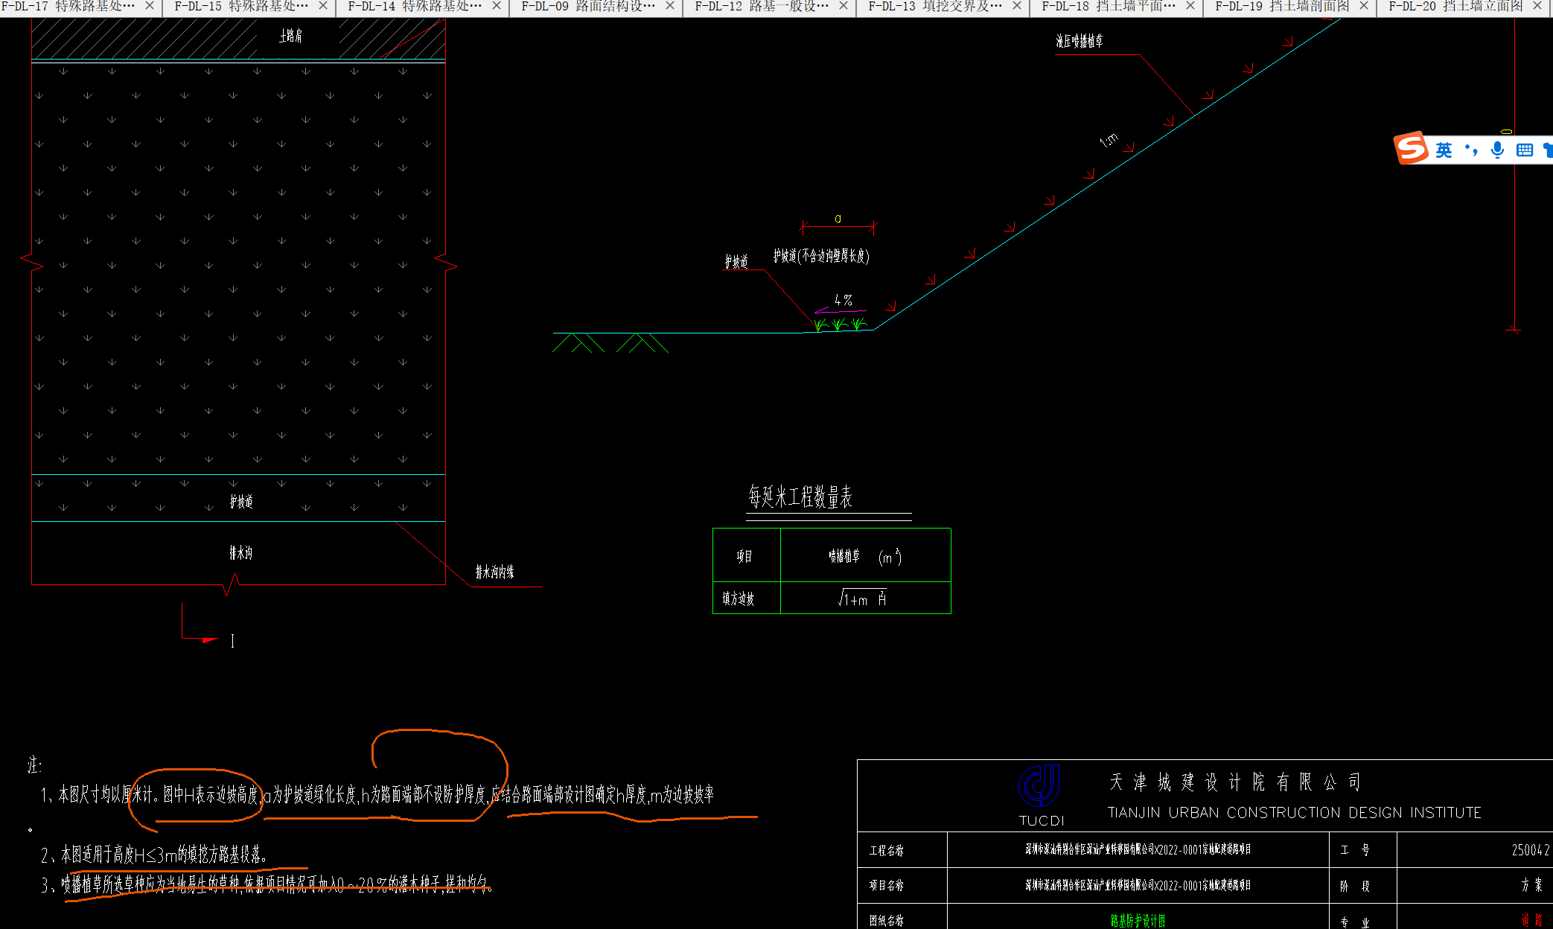
Task: Open the F-DL-18 挡土墙平面 tab
Action: point(1109,6)
